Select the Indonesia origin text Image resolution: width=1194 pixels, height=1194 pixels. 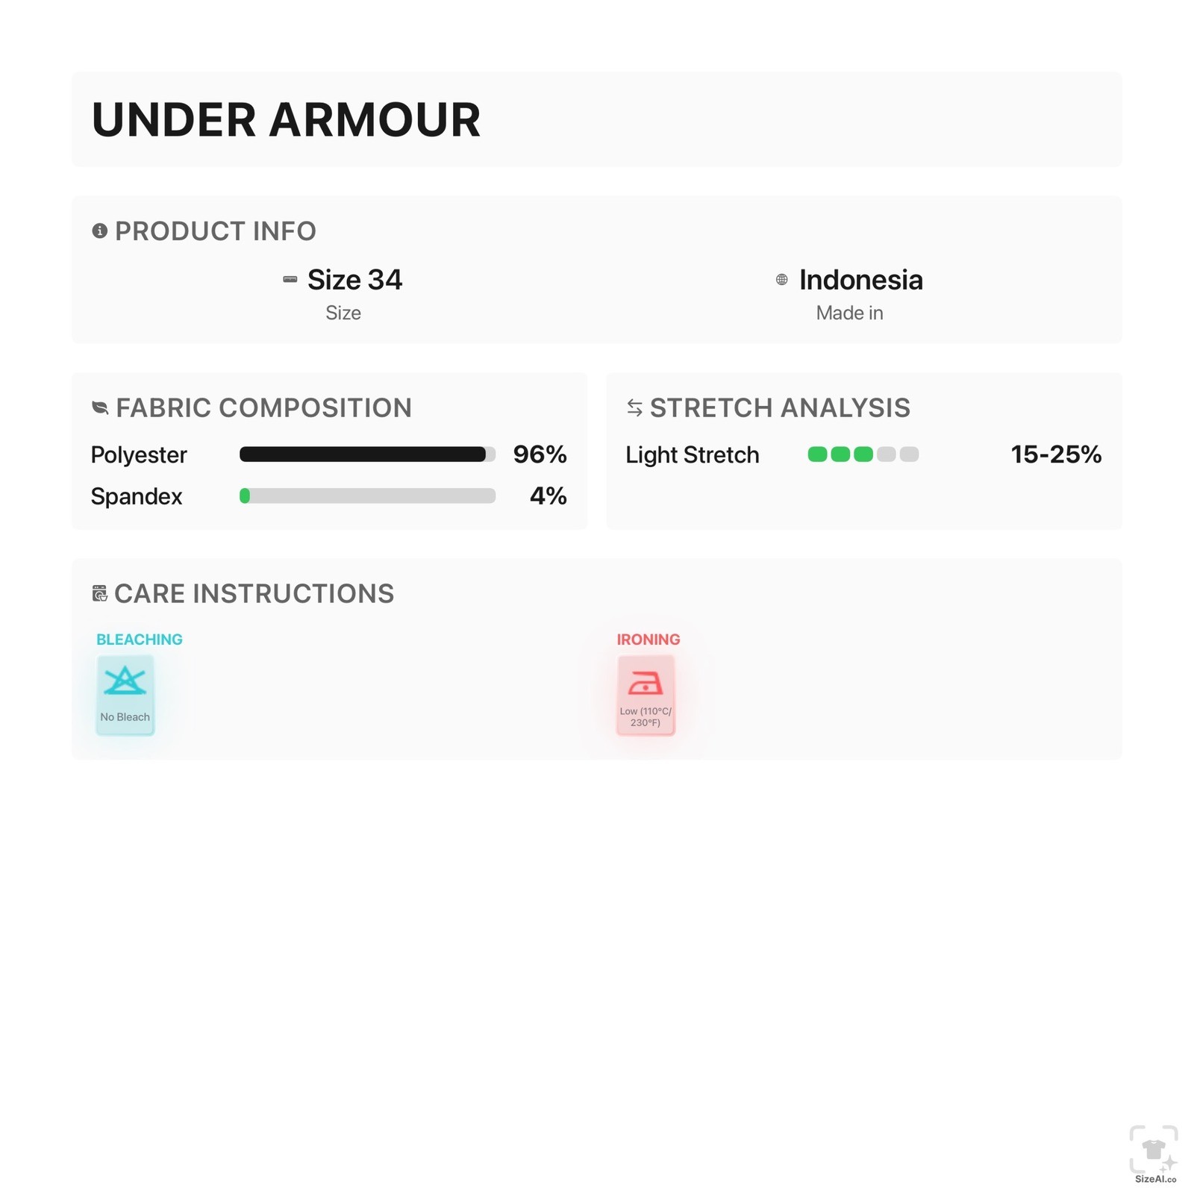tap(861, 280)
